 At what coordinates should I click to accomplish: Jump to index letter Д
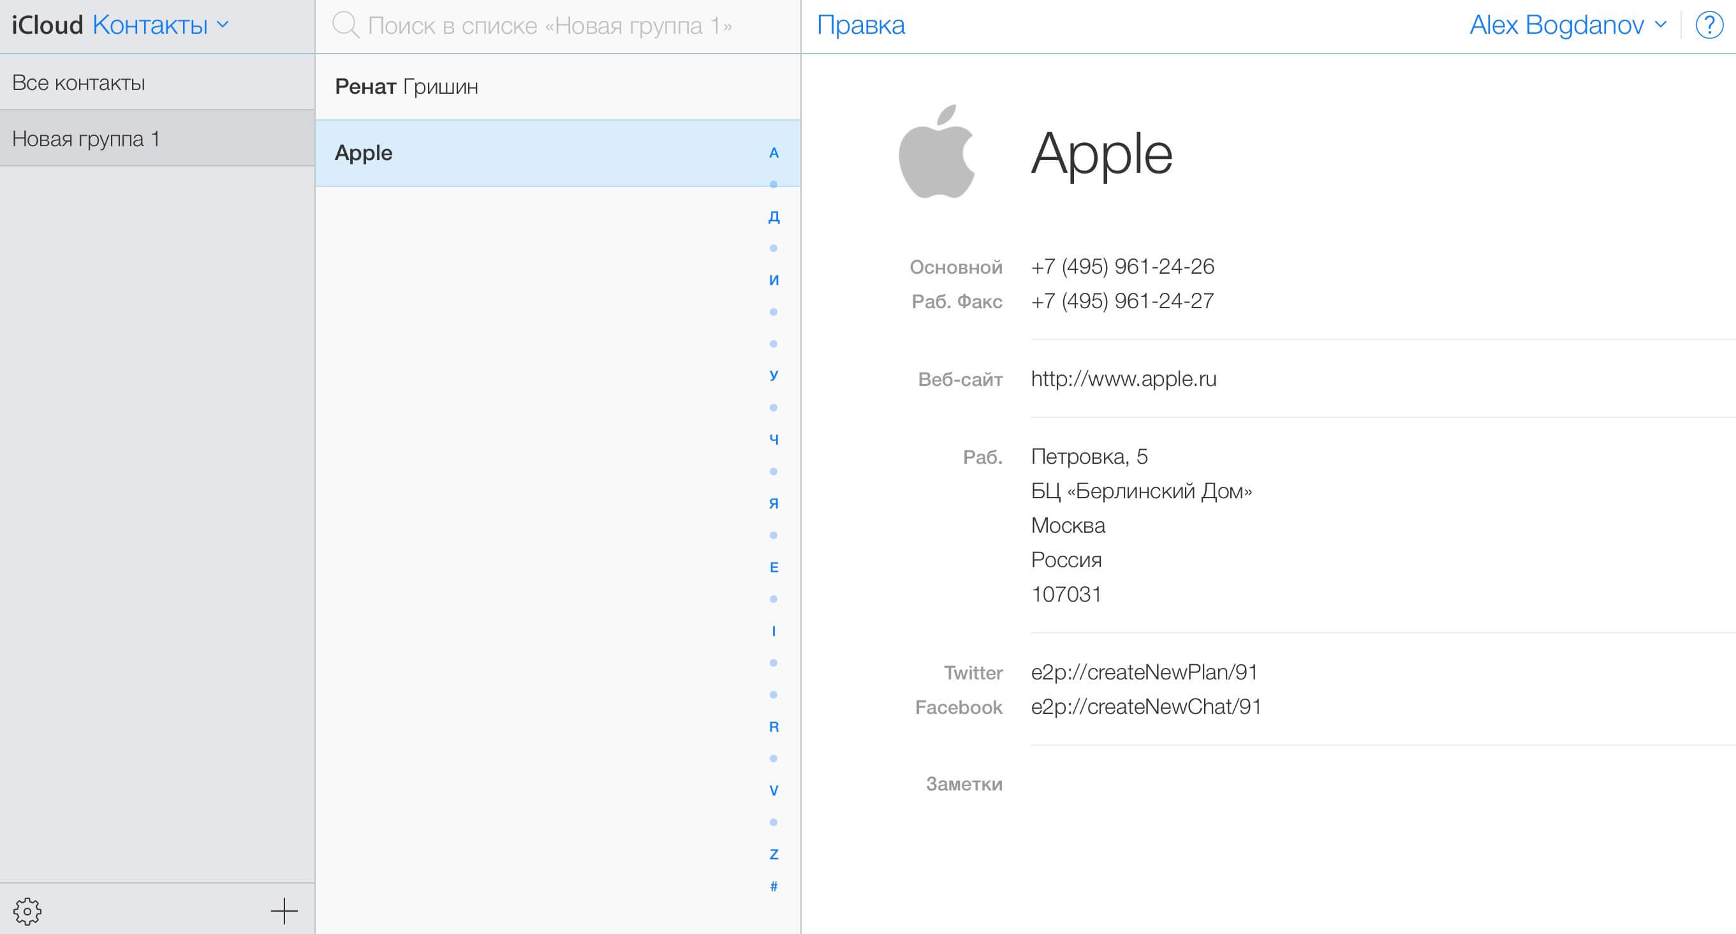[774, 216]
